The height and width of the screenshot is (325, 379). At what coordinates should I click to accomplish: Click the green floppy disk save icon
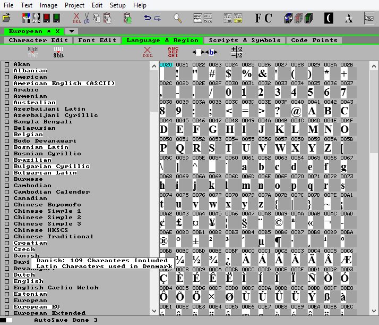point(56,18)
